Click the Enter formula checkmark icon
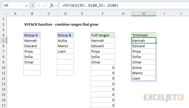The width and height of the screenshot is (189, 108). tap(45, 5)
